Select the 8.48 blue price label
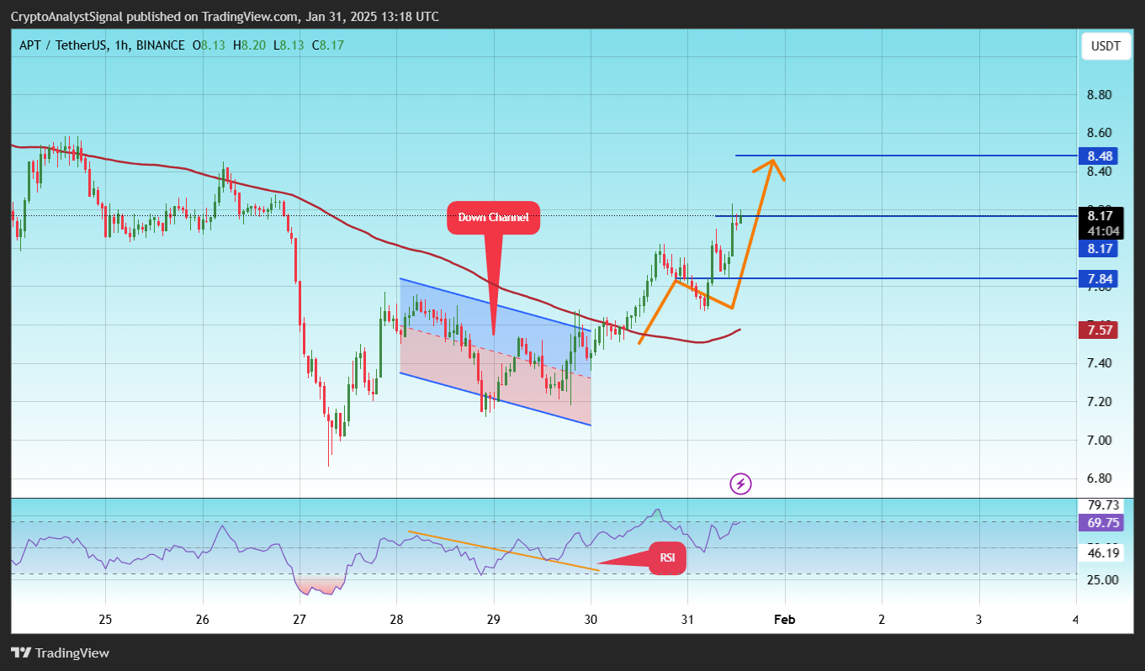The image size is (1145, 671). (1100, 156)
